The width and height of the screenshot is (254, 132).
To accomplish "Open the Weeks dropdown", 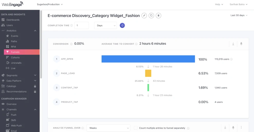I will [108, 128].
